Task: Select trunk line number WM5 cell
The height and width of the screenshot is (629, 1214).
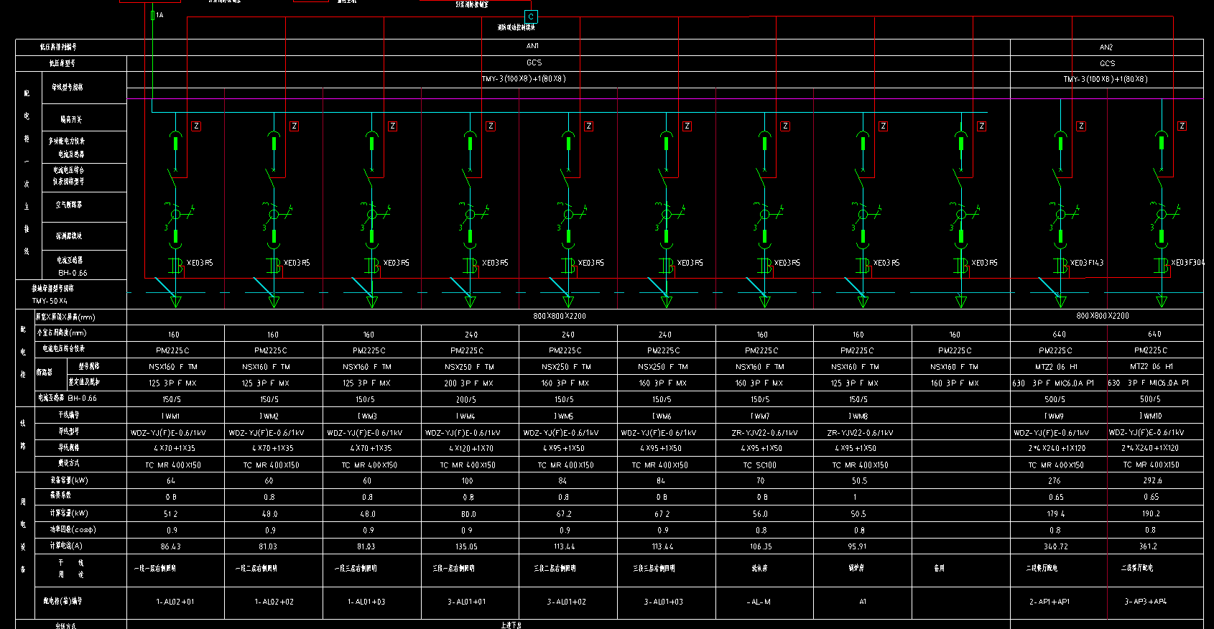Action: [x=564, y=416]
